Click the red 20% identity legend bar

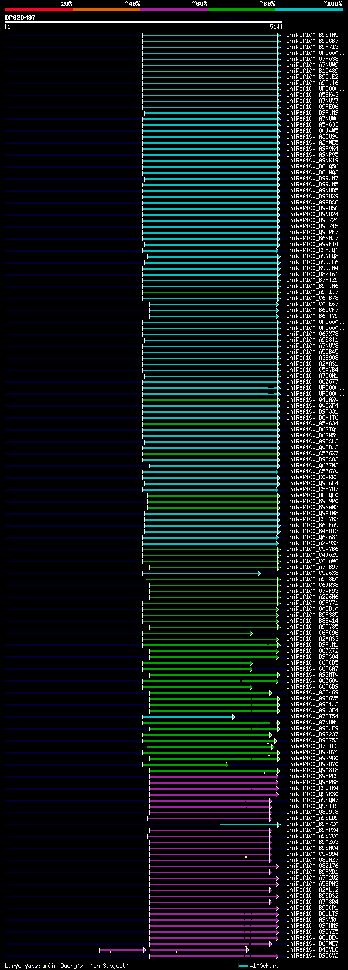point(39,10)
